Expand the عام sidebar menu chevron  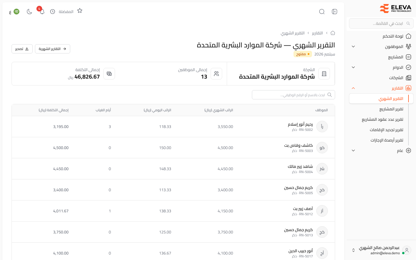[353, 151]
